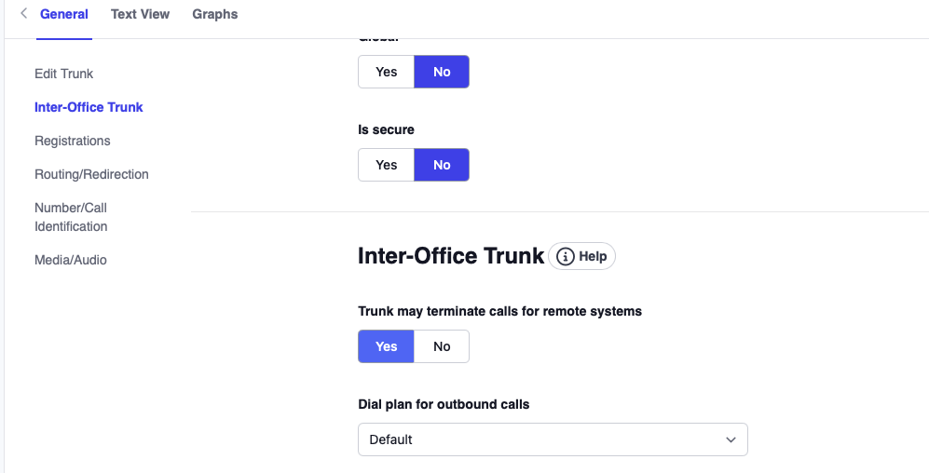
Task: Select No on the Global option
Action: 442,72
